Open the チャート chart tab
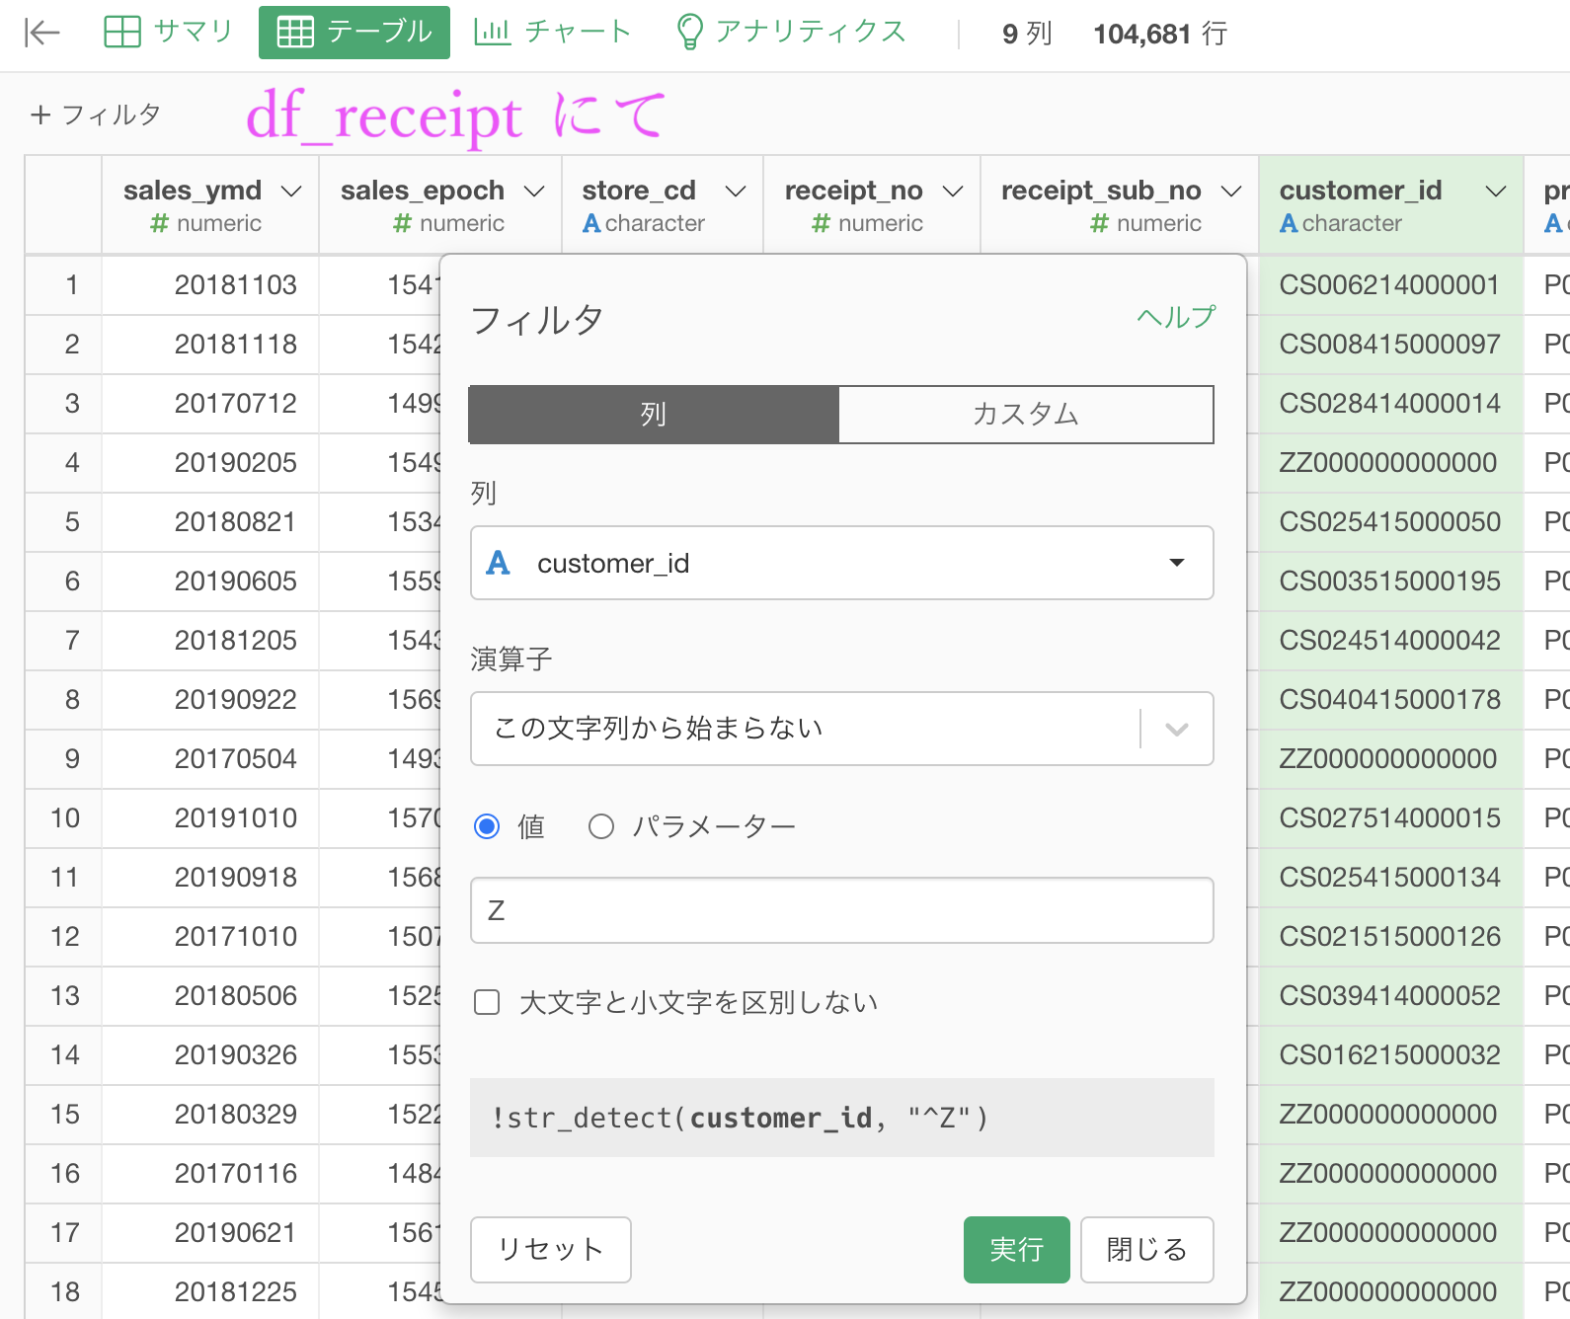1570x1319 pixels. tap(553, 32)
